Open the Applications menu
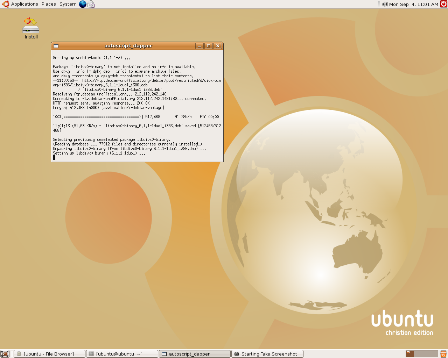The height and width of the screenshot is (358, 448). click(x=24, y=4)
